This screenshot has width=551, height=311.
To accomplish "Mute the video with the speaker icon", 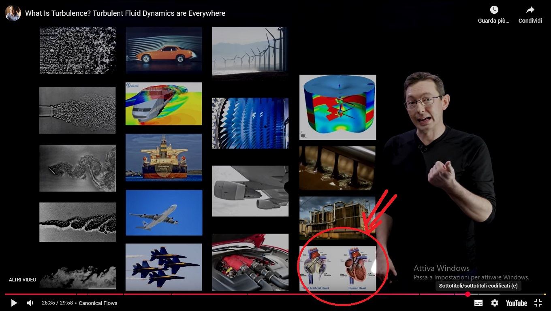I will tap(30, 303).
